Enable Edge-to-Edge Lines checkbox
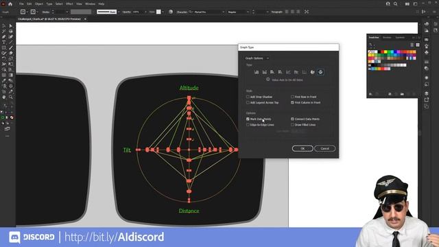 tap(248, 125)
